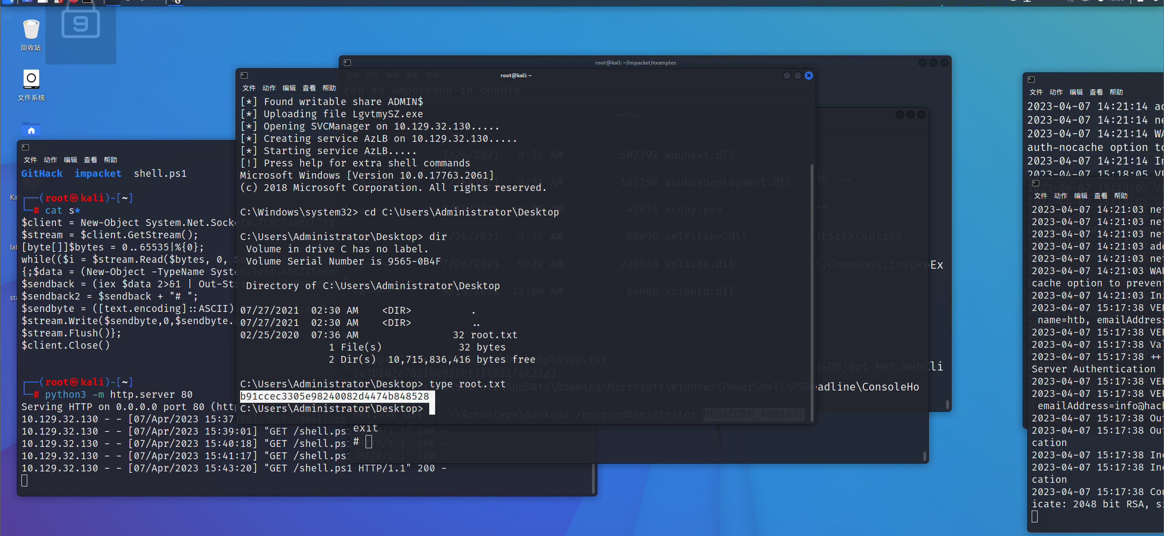The image size is (1164, 536).
Task: Minimize the front root@kali:~ terminal window
Action: point(787,75)
